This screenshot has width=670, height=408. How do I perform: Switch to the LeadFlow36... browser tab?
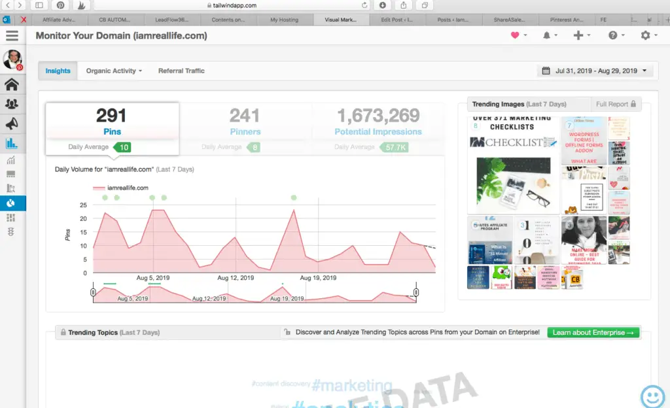171,20
